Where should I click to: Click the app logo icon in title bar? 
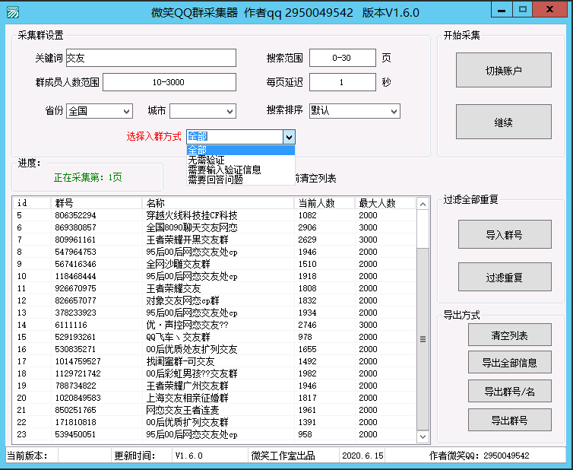13,12
